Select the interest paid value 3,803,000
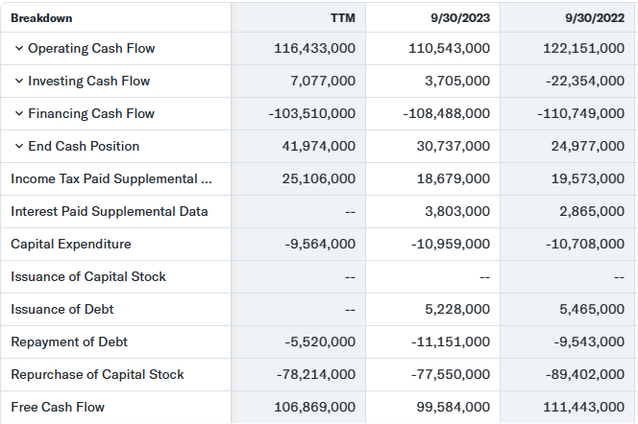 coord(457,211)
